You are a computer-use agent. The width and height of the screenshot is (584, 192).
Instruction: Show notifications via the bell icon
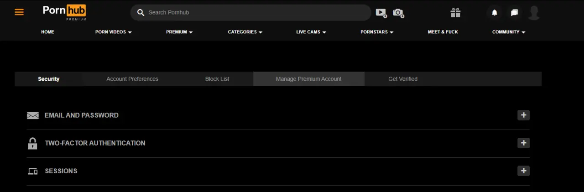click(x=495, y=13)
